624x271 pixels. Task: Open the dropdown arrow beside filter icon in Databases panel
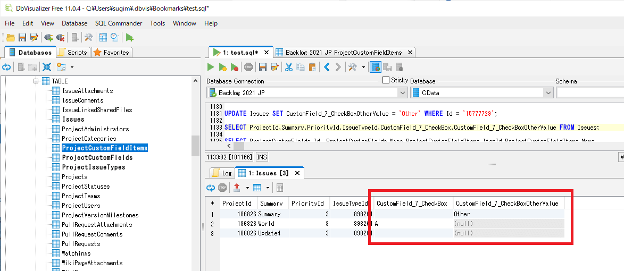coord(72,67)
